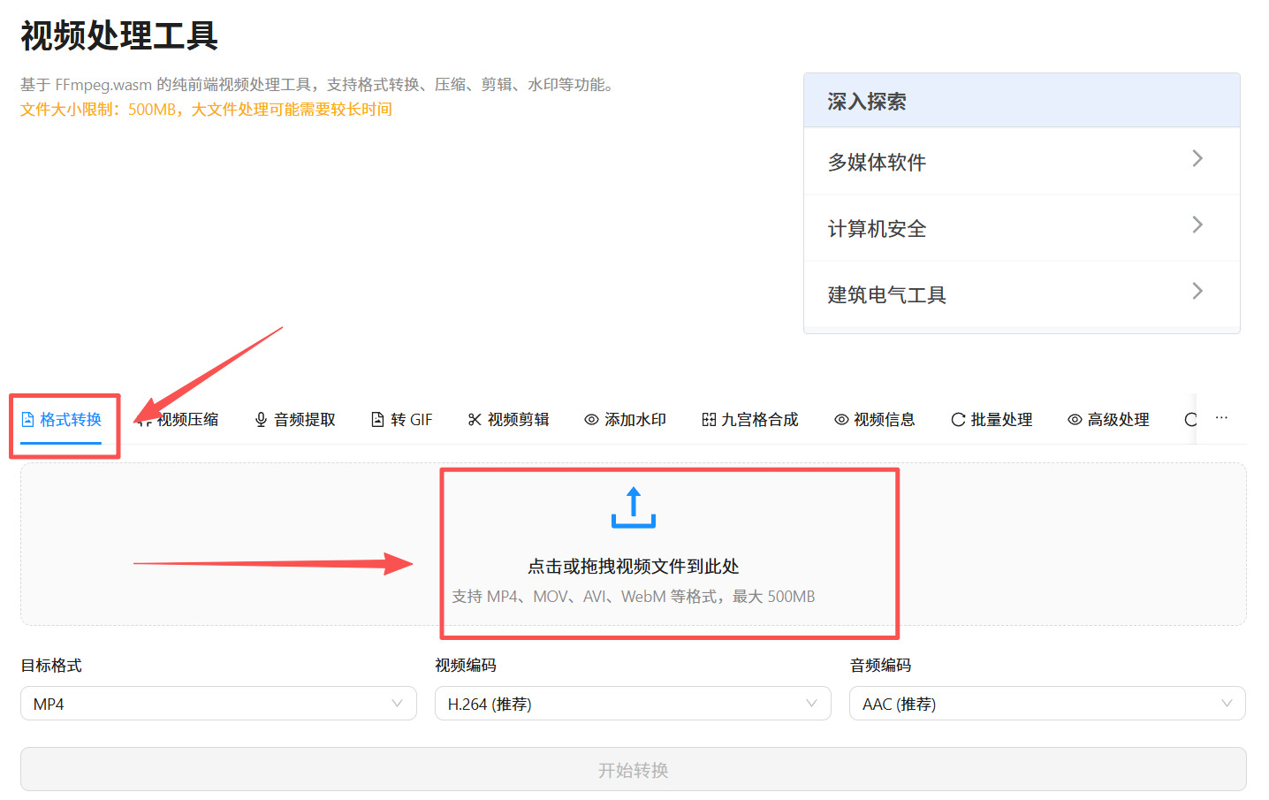Click the 文件大小限制 500MB warning text
1269x800 pixels.
(206, 110)
